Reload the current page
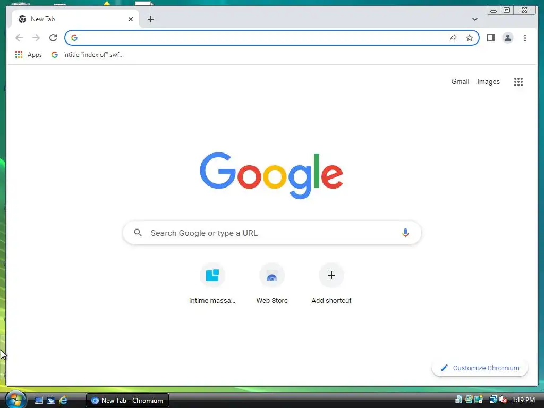 [x=53, y=38]
